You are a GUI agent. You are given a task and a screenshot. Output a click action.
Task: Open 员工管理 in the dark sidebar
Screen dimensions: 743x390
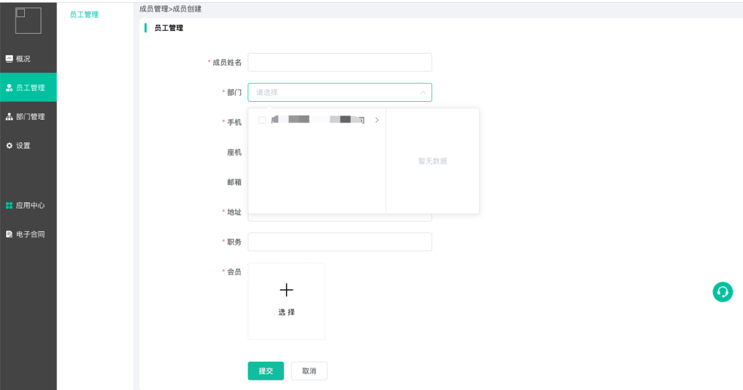[x=28, y=87]
